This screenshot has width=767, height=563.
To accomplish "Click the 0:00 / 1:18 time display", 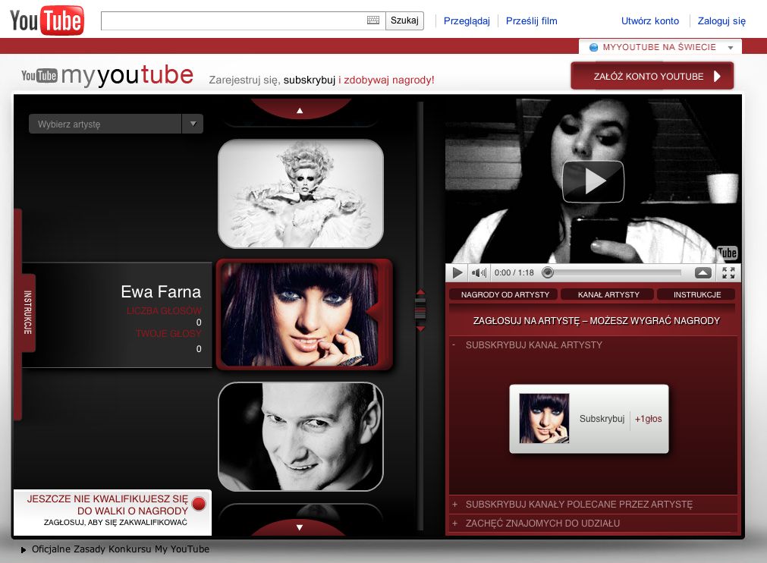I will click(514, 272).
